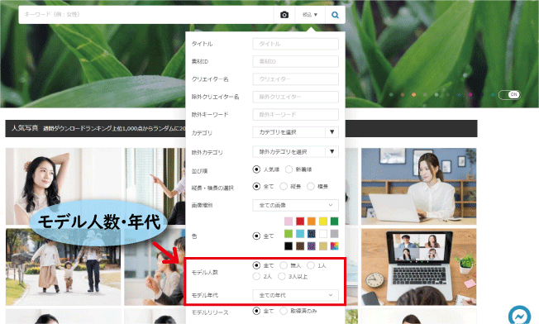This screenshot has height=324, width=539.
Task: Open the 全ての年代 model age dropdown
Action: (295, 295)
